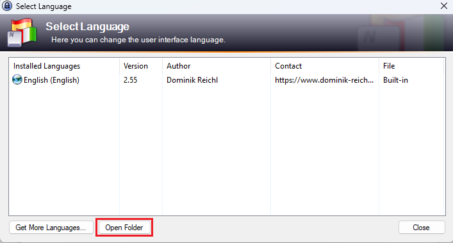Close the Select Language window via X
Screen dimensions: 453x243
pos(444,6)
